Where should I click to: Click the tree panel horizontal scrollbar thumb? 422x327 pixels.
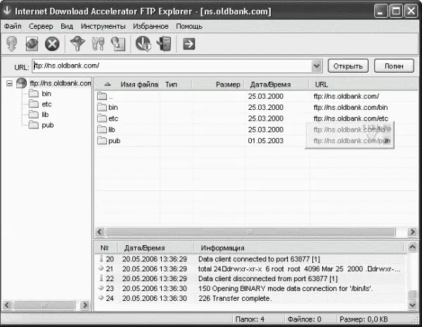[x=44, y=305]
